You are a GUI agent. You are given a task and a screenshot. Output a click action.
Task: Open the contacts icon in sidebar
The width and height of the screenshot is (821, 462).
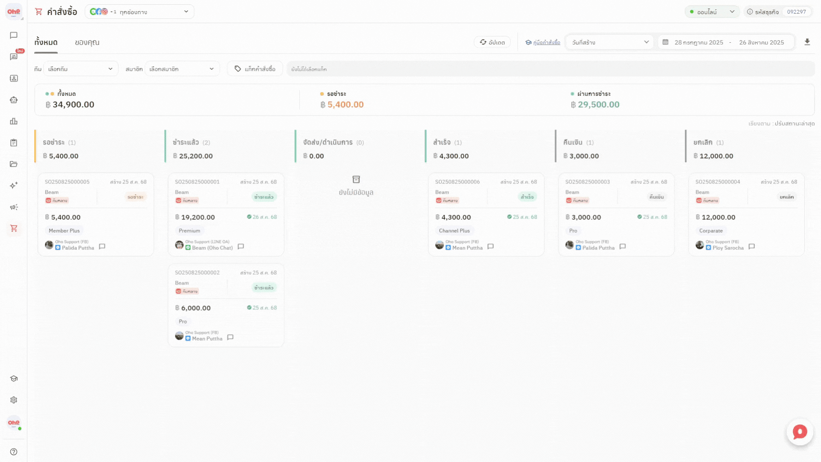click(x=14, y=78)
